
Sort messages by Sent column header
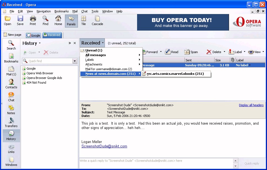tap(199, 60)
